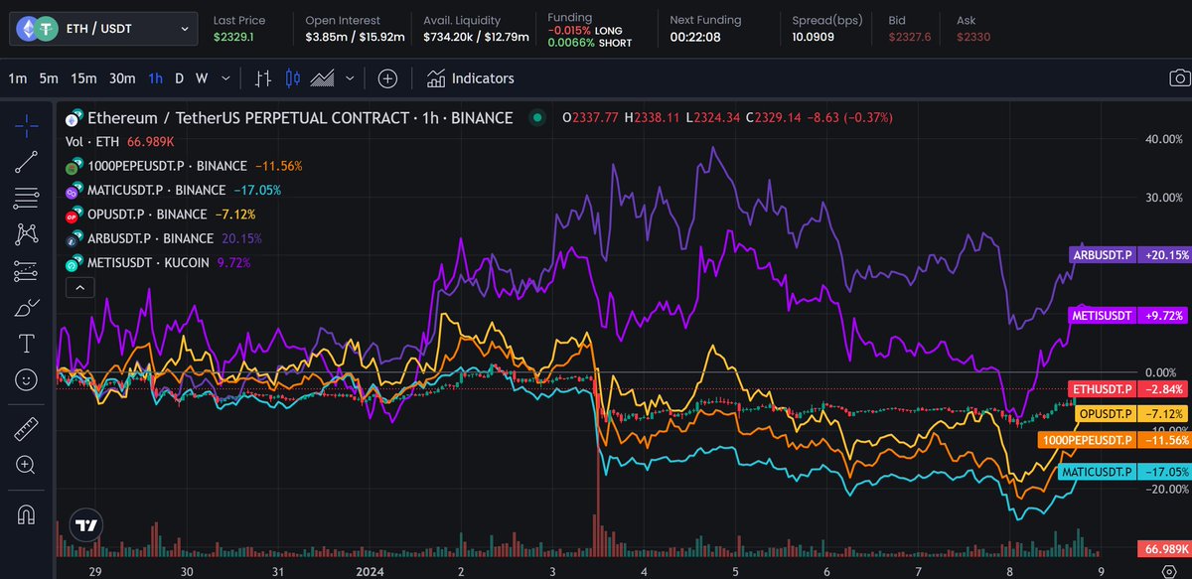The image size is (1192, 579).
Task: Select the zoom-in tool
Action: pyautogui.click(x=27, y=463)
